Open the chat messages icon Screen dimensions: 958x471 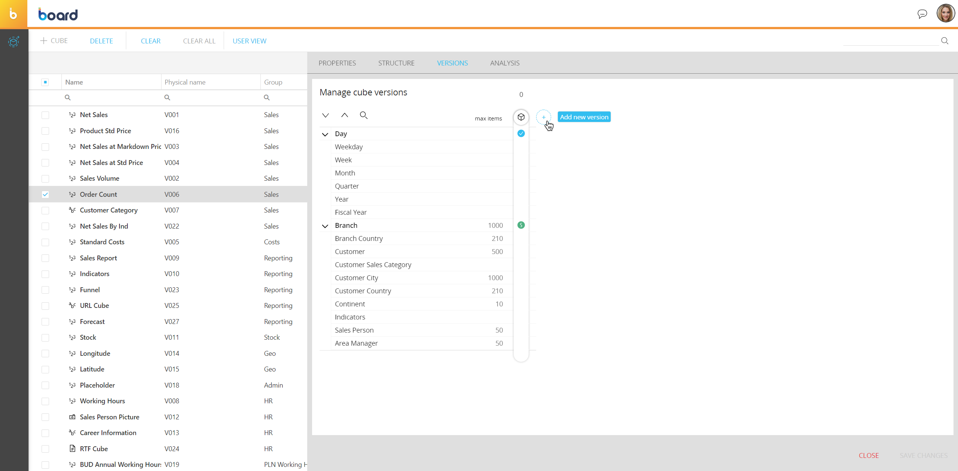click(x=922, y=14)
